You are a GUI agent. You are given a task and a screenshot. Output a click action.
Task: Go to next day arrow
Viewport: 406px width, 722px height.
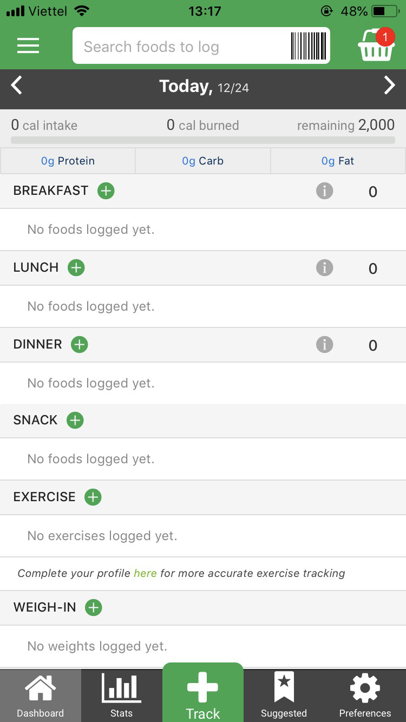(389, 86)
